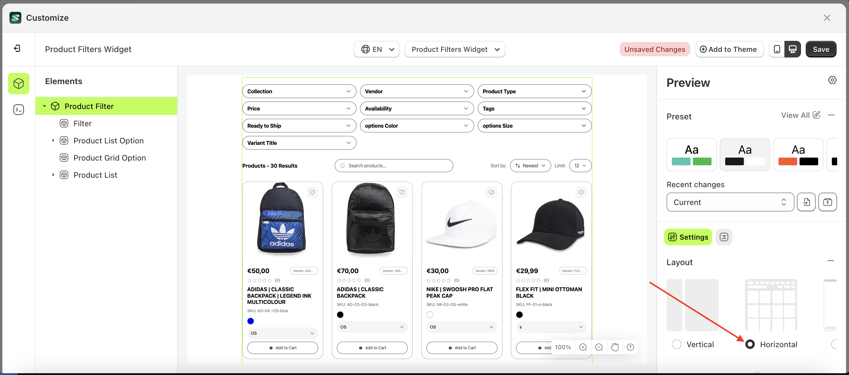Click the Add to Theme button

pos(729,49)
